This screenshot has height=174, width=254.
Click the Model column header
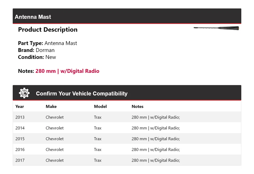100,106
